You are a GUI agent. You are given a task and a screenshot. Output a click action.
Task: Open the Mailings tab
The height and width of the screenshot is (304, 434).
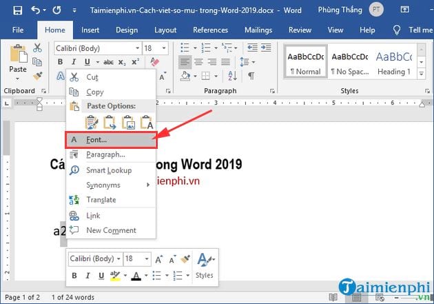click(x=258, y=30)
